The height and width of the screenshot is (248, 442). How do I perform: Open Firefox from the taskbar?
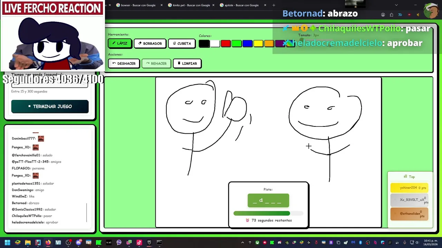point(48,242)
